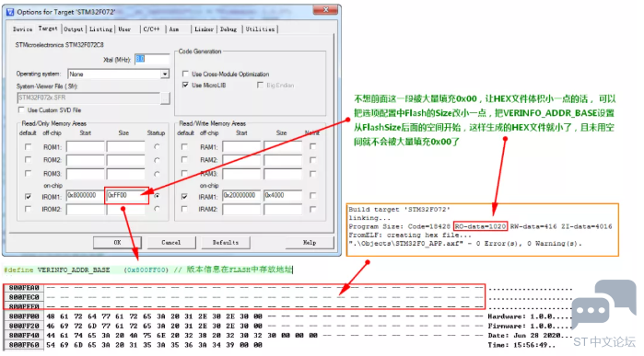This screenshot has height=356, width=644.
Task: Click the ROM1 Start field
Action: 86,147
